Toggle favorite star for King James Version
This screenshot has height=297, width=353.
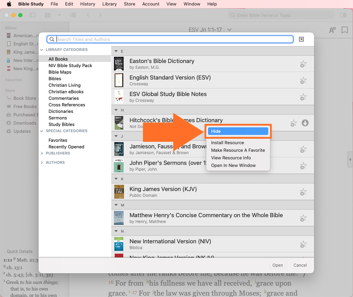pos(303,192)
